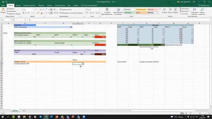Click the red bonus cell showing 18216

coord(100,37)
